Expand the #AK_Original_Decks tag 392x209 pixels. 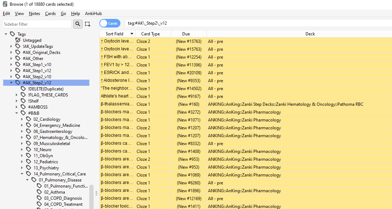11,53
